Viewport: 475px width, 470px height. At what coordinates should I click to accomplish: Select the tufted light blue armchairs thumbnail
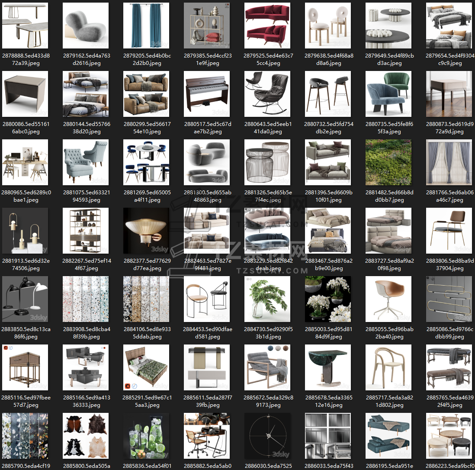pos(86,162)
